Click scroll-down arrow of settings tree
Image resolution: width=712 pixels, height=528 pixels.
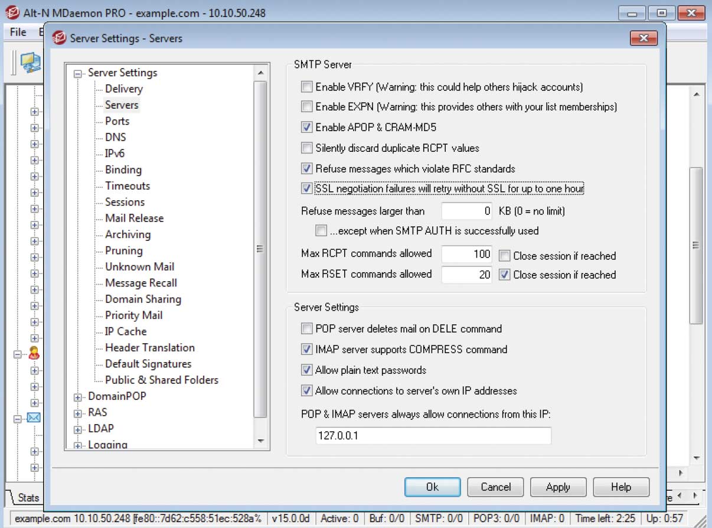point(260,441)
